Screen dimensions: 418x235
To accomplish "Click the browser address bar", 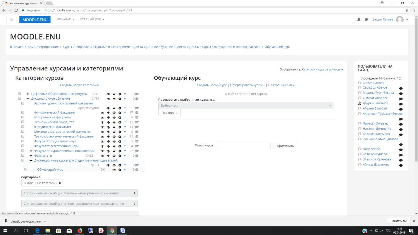I will point(212,10).
